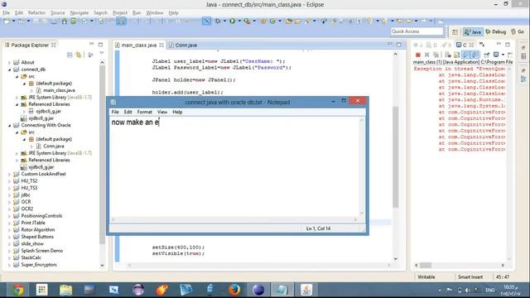Click highlighted blue toolbar icon left of debug

tap(206, 21)
